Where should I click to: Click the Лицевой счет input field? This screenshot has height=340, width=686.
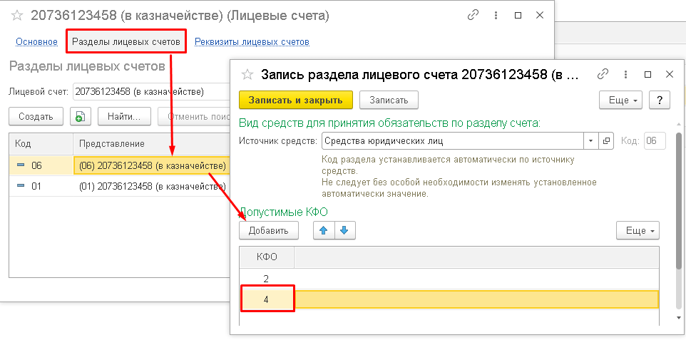pyautogui.click(x=150, y=91)
